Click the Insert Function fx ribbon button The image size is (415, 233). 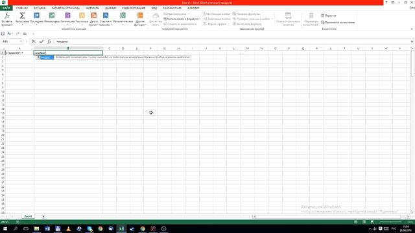(x=7, y=19)
